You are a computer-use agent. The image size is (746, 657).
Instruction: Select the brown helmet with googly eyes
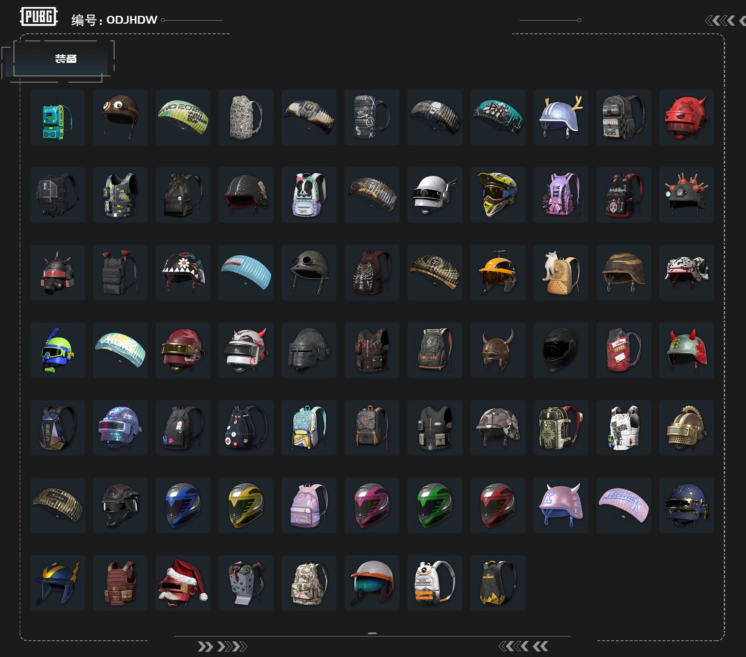tap(120, 117)
